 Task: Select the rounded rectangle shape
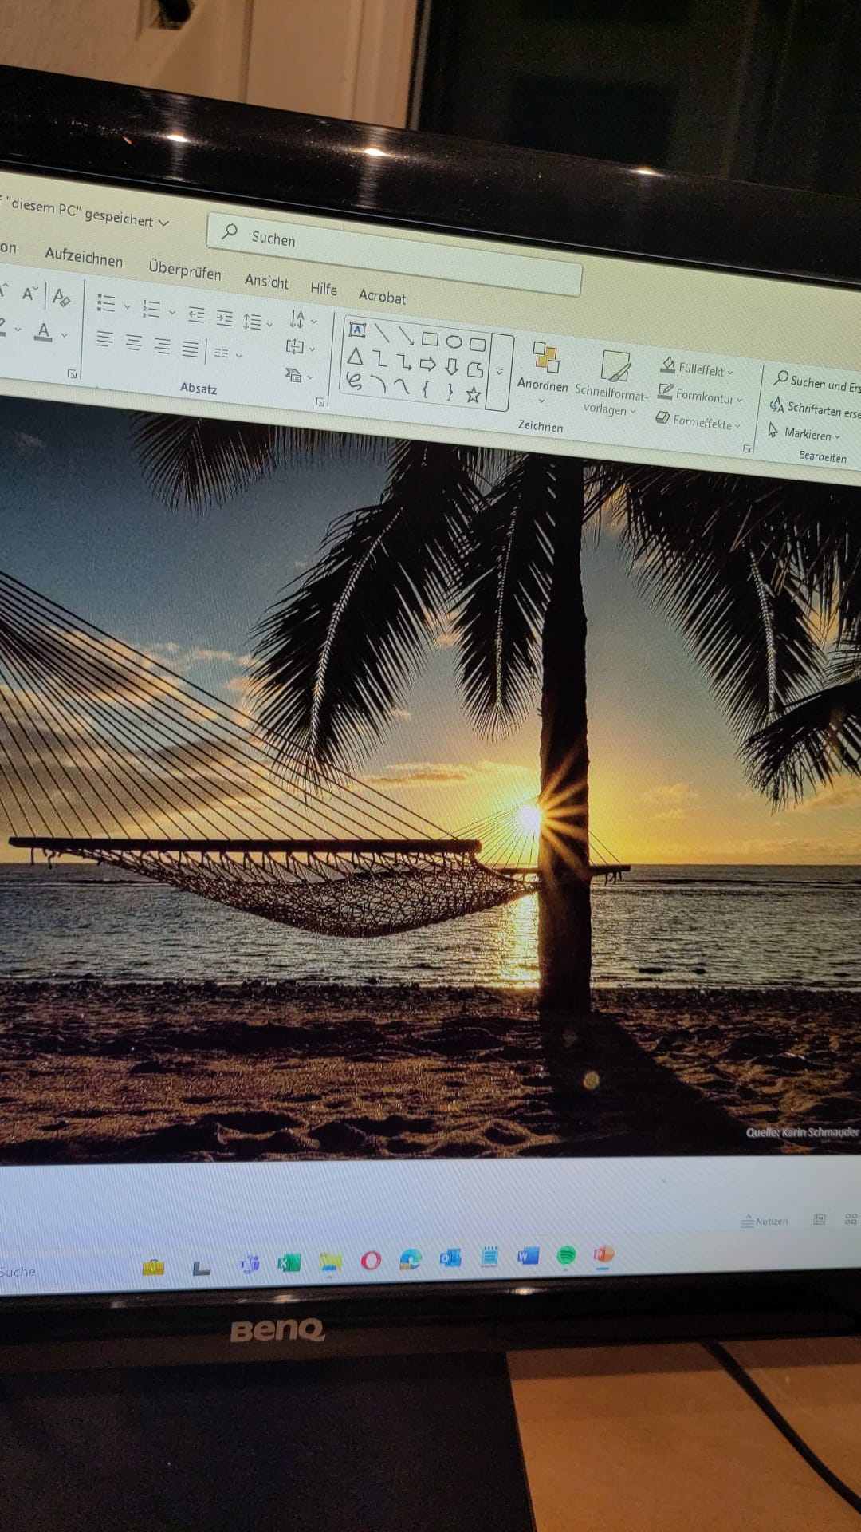pos(478,345)
